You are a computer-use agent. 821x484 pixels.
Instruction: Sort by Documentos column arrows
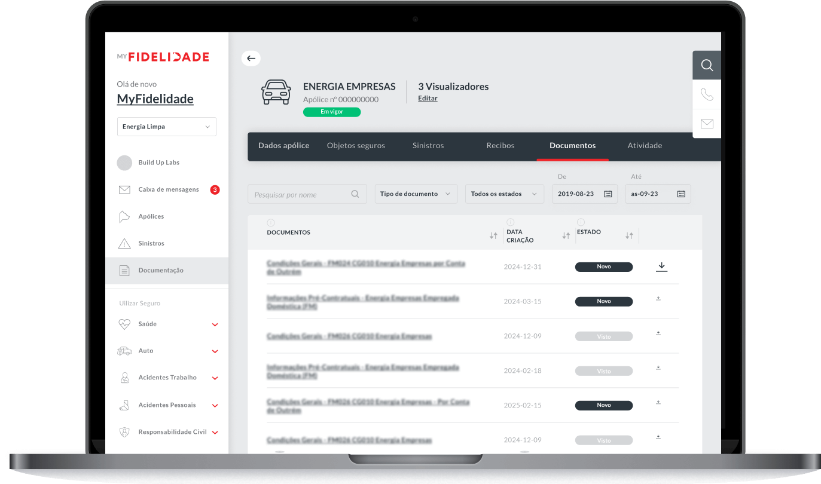(493, 236)
